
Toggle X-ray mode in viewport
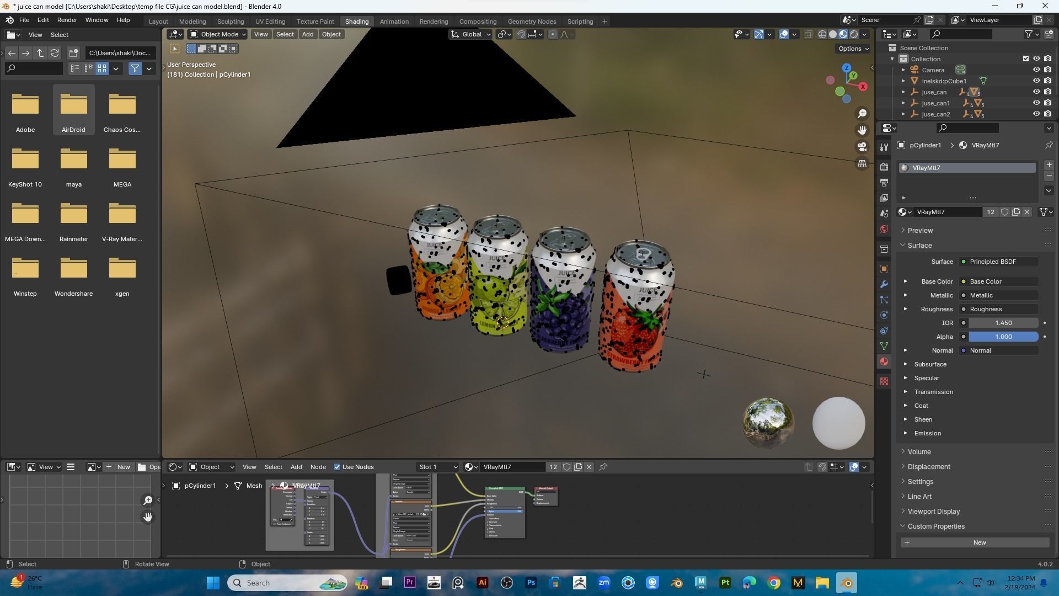click(808, 34)
